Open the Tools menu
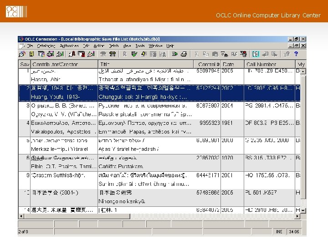 tap(140, 46)
